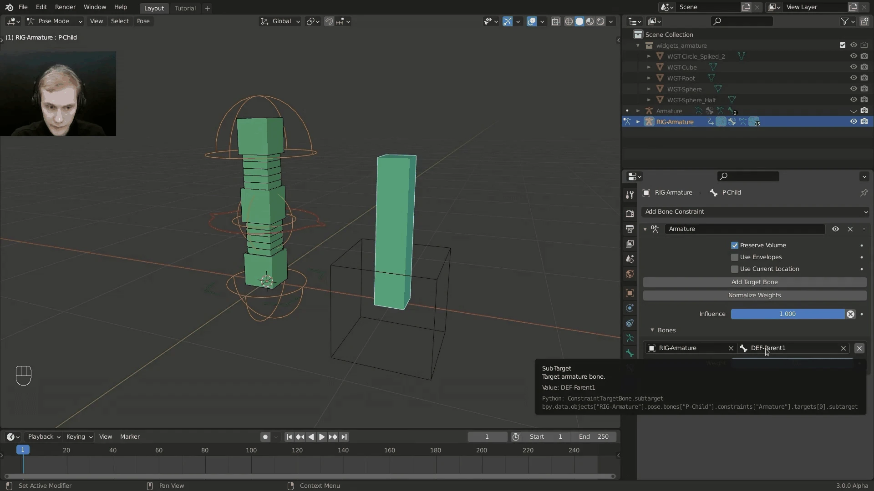
Task: Uncheck widgets_armature collection exclude checkbox
Action: [x=843, y=45]
